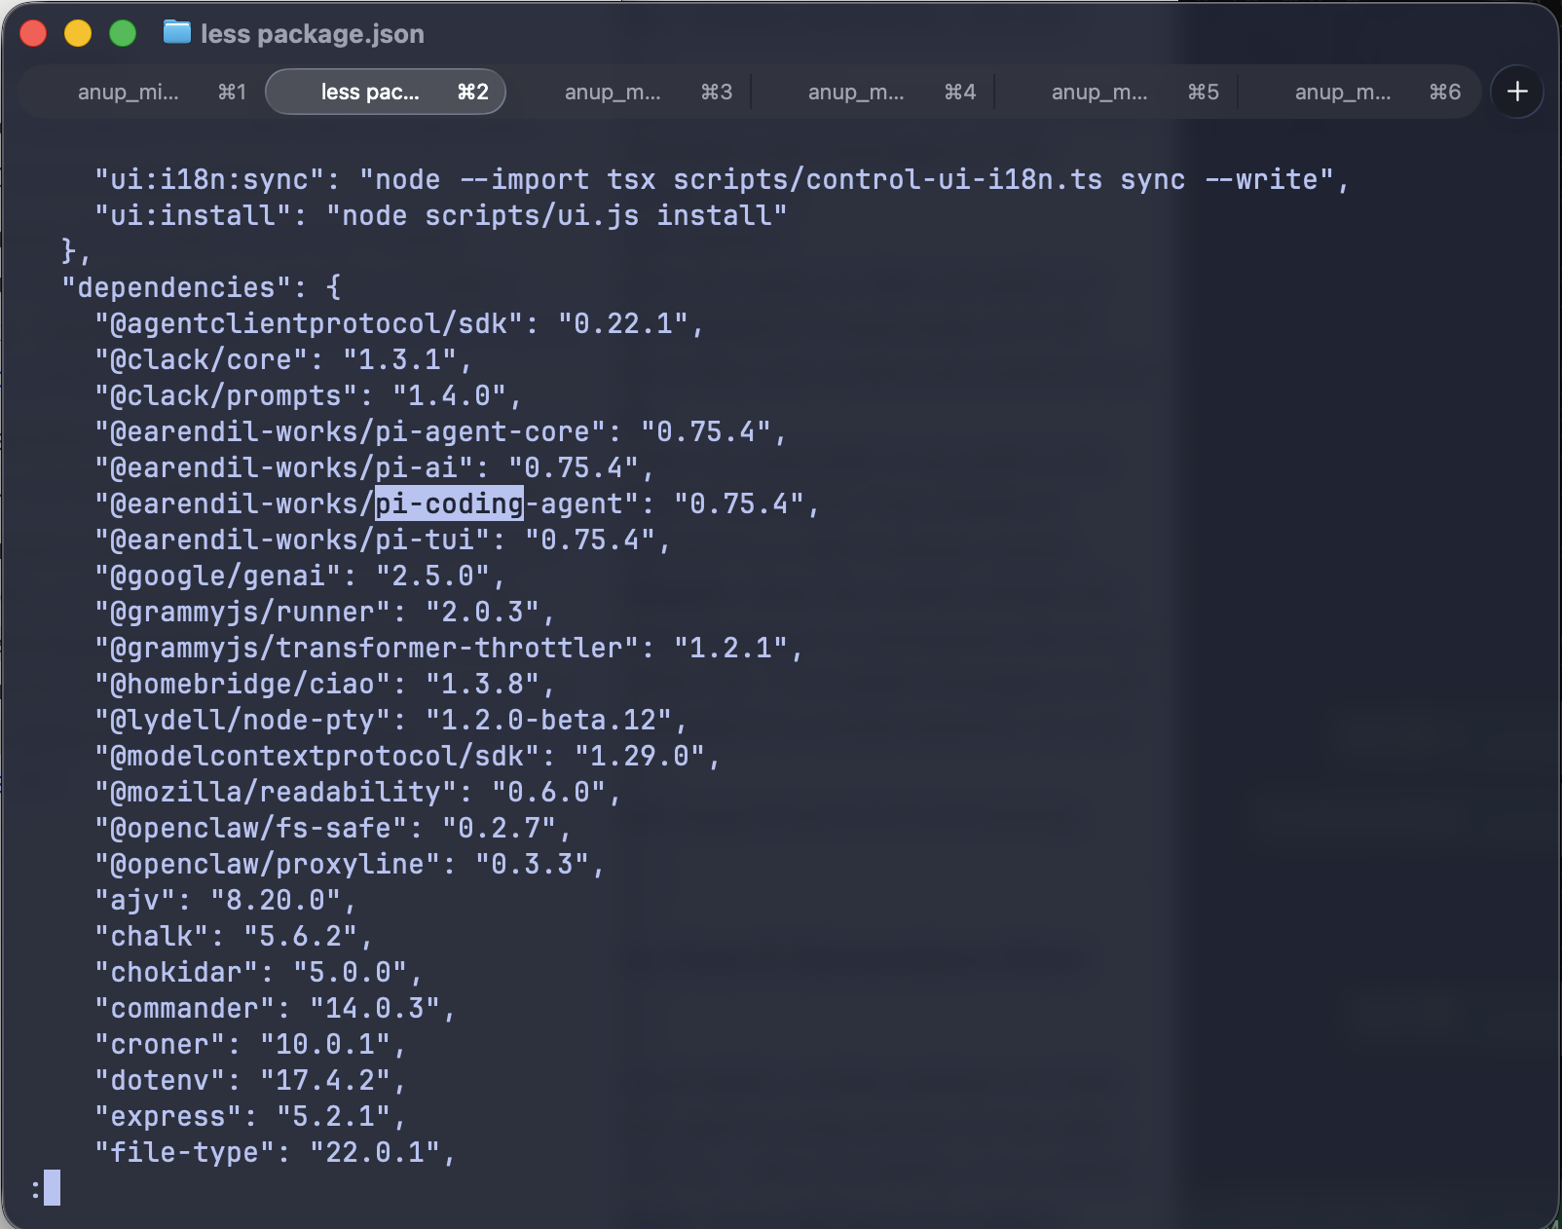The width and height of the screenshot is (1562, 1229).
Task: Click the "chalk" dependency line
Action: click(234, 936)
